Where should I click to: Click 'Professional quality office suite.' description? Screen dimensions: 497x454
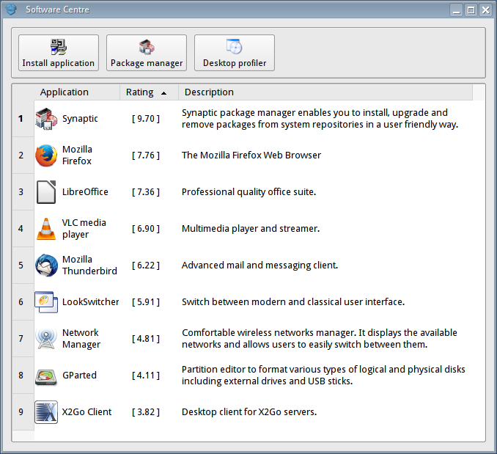click(248, 192)
